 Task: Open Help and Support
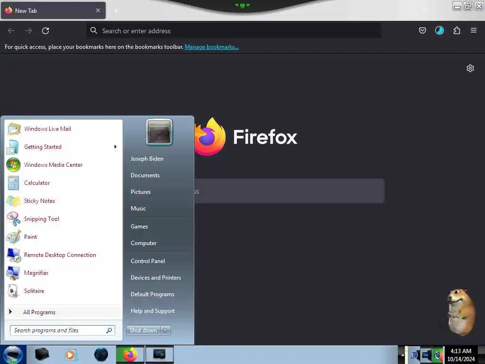tap(153, 311)
